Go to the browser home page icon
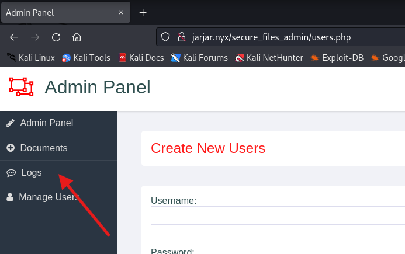This screenshot has width=405, height=254. click(77, 37)
